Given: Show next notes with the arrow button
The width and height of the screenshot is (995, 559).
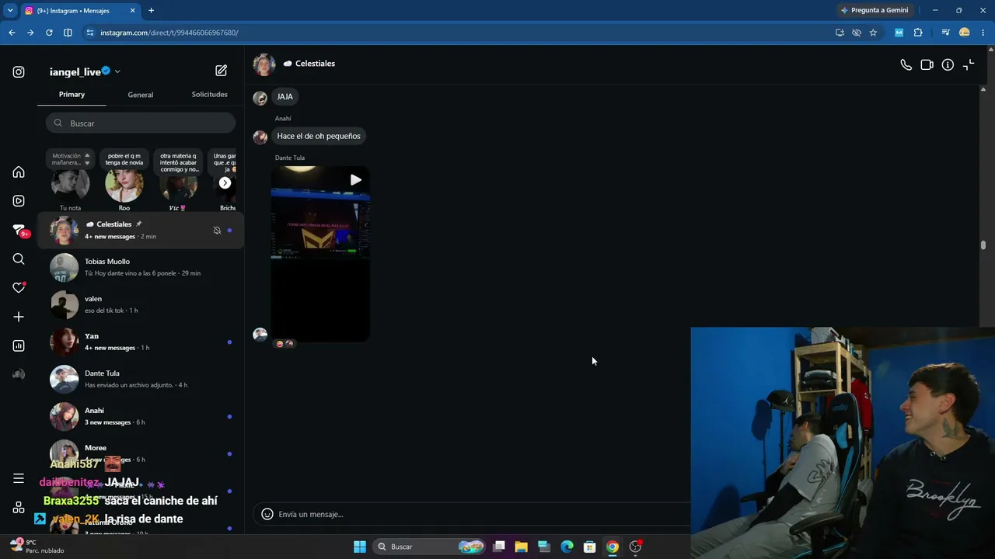Looking at the screenshot, I should pyautogui.click(x=225, y=183).
